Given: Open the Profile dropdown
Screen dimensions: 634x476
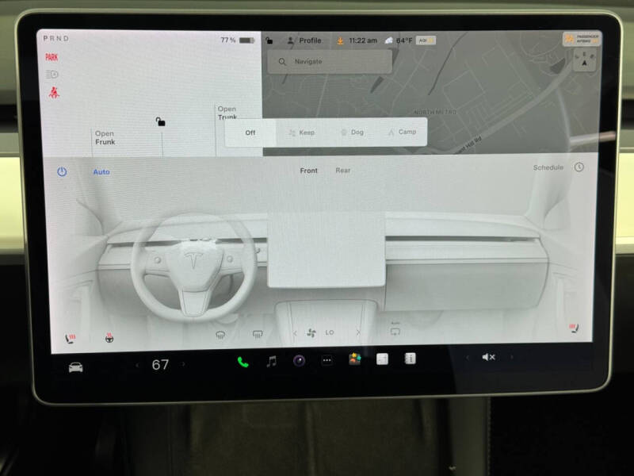Looking at the screenshot, I should coord(305,38).
